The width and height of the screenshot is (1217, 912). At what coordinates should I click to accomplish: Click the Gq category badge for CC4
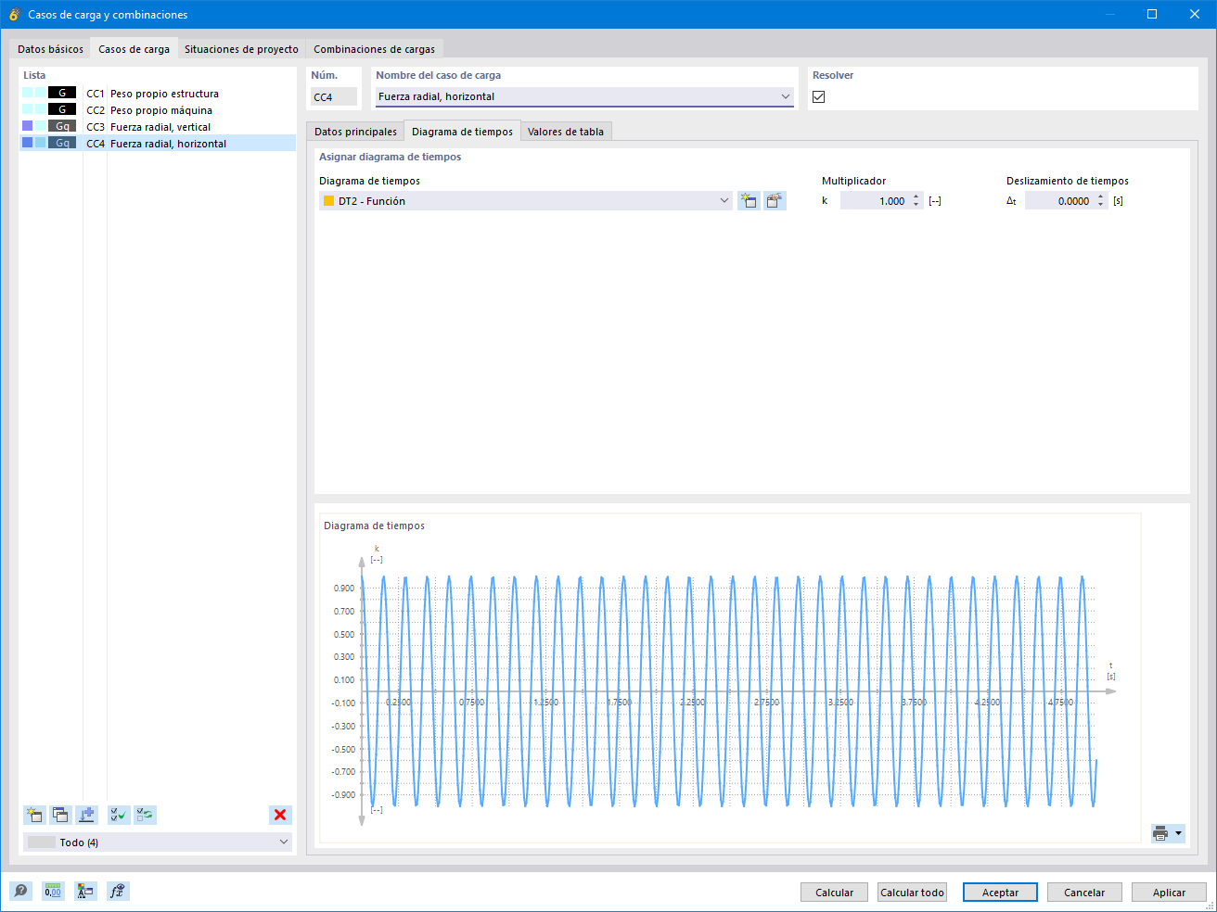click(x=62, y=143)
